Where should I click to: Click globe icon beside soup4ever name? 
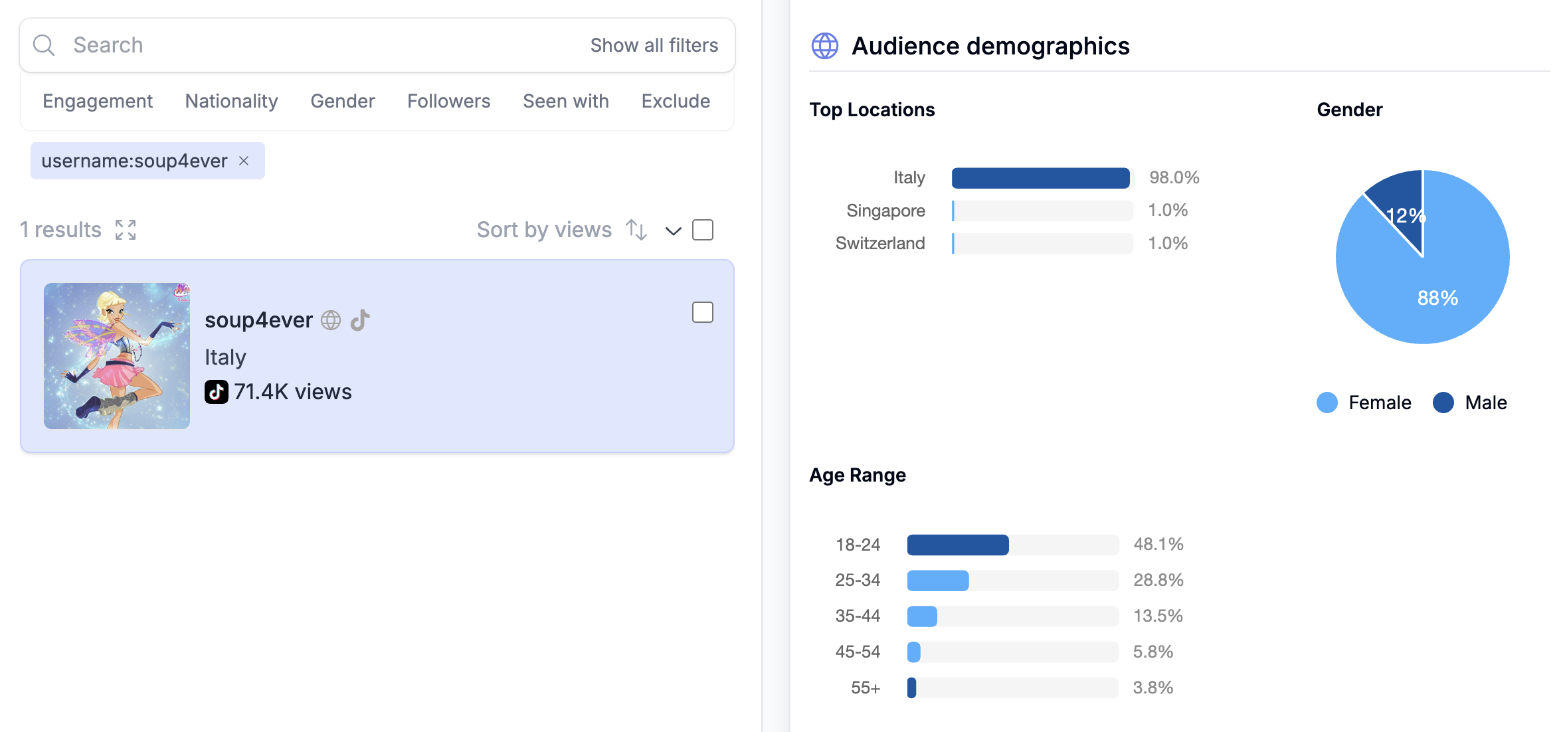(x=331, y=320)
